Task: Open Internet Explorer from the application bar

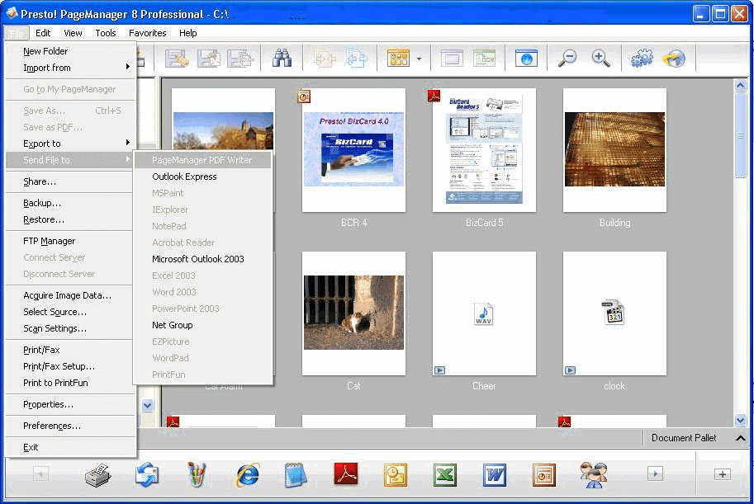Action: click(247, 474)
